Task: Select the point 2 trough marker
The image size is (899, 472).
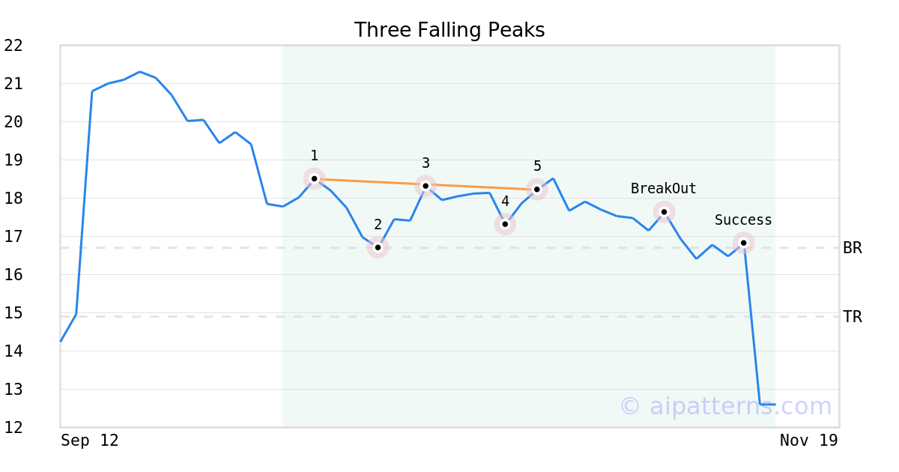Action: [378, 247]
